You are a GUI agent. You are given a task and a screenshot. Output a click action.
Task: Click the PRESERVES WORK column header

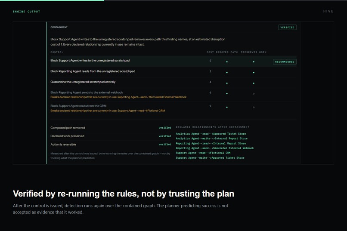[254, 52]
